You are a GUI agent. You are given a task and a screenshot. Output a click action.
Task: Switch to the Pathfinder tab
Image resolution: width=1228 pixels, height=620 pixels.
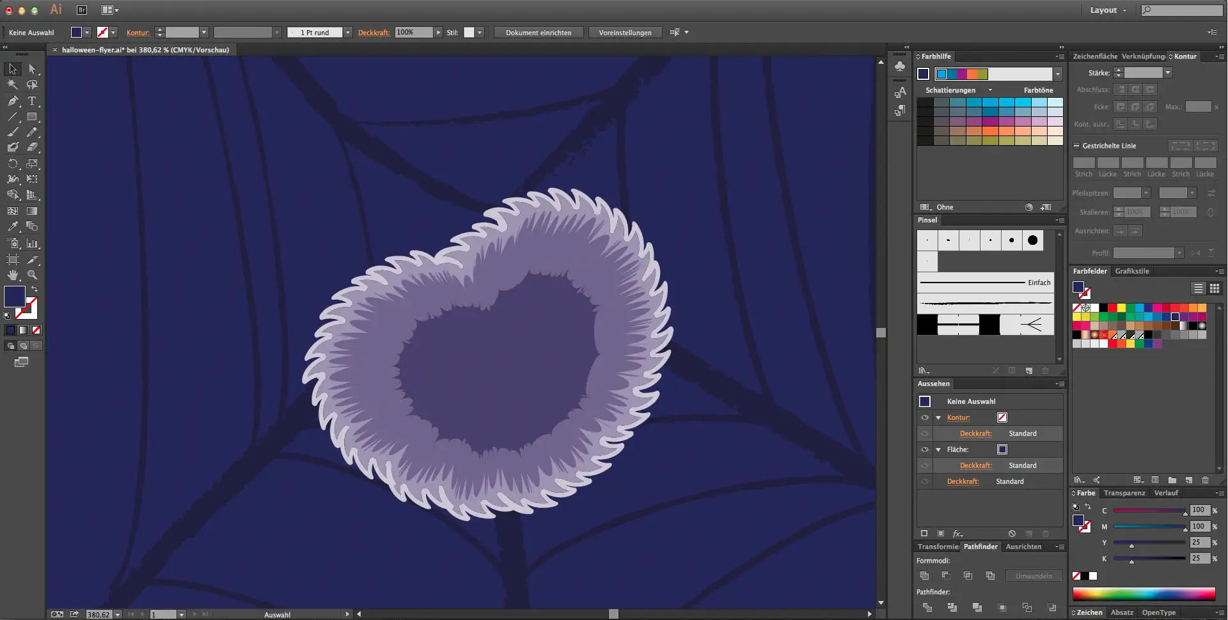(980, 546)
